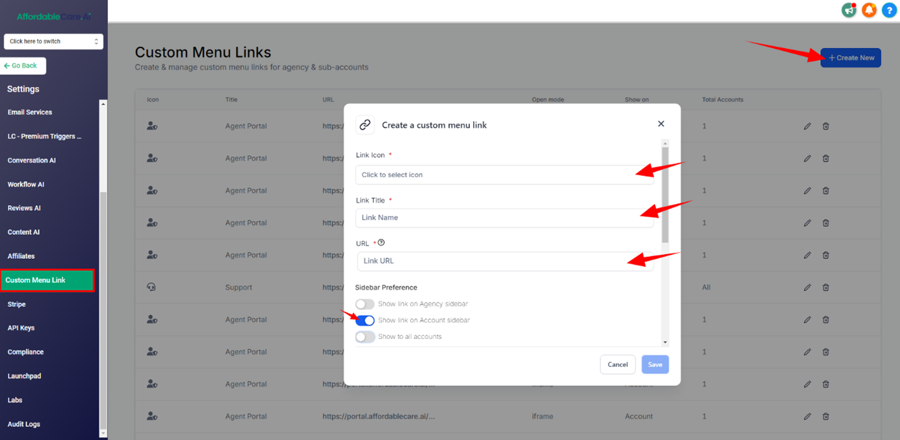Toggle Show to all accounts
The image size is (900, 440).
tap(365, 337)
